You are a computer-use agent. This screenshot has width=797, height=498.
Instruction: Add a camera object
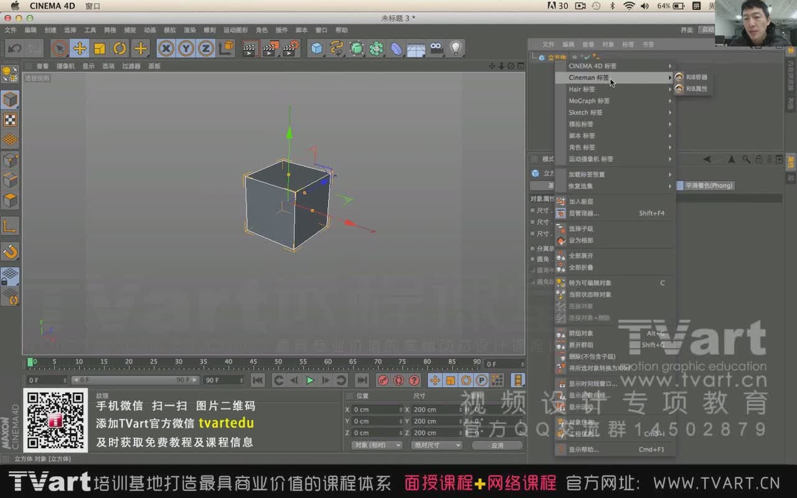coord(436,48)
